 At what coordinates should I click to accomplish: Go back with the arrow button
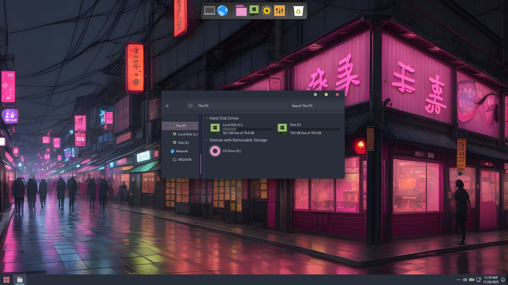(167, 106)
